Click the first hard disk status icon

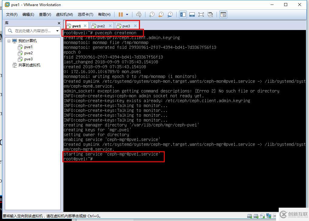tap(250, 216)
